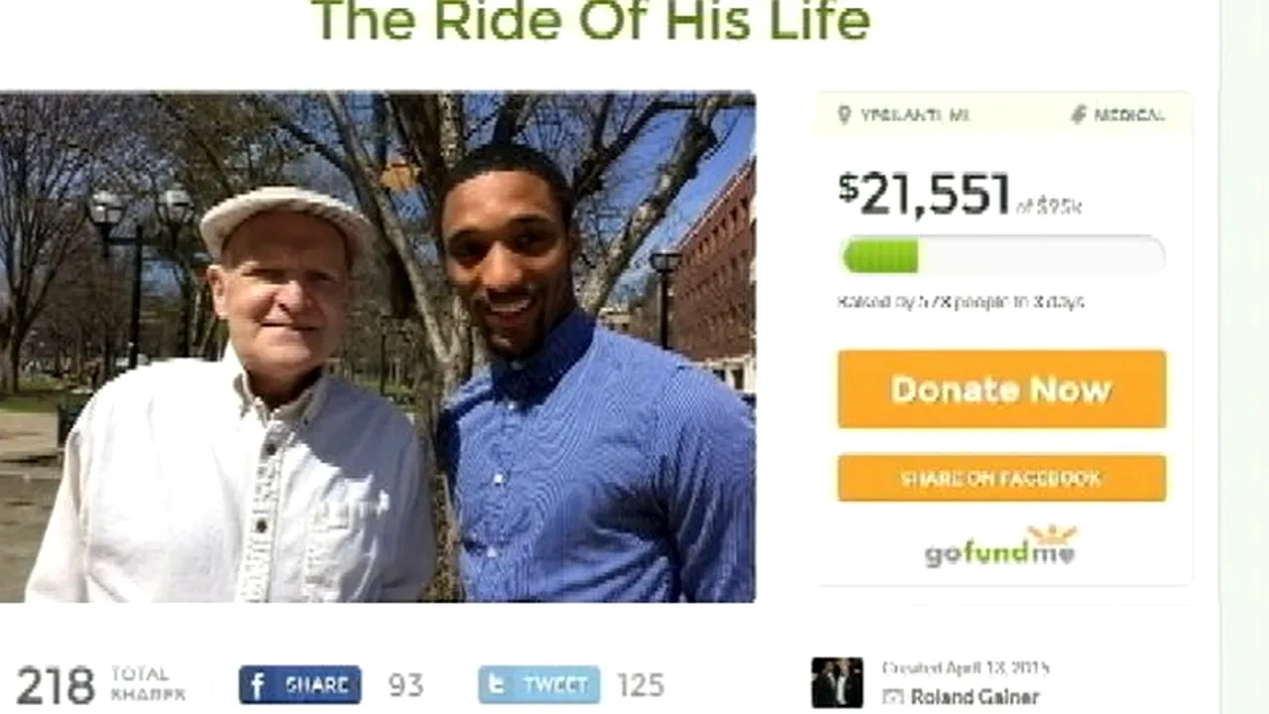Image resolution: width=1269 pixels, height=714 pixels.
Task: Click the orange Donate Now button
Action: pyautogui.click(x=1001, y=389)
